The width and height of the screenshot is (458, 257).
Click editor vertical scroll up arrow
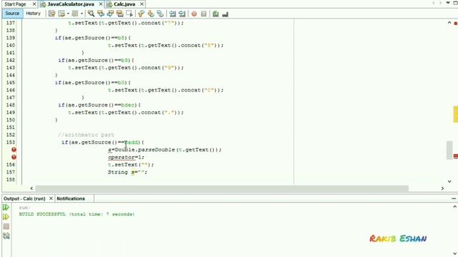coord(449,23)
